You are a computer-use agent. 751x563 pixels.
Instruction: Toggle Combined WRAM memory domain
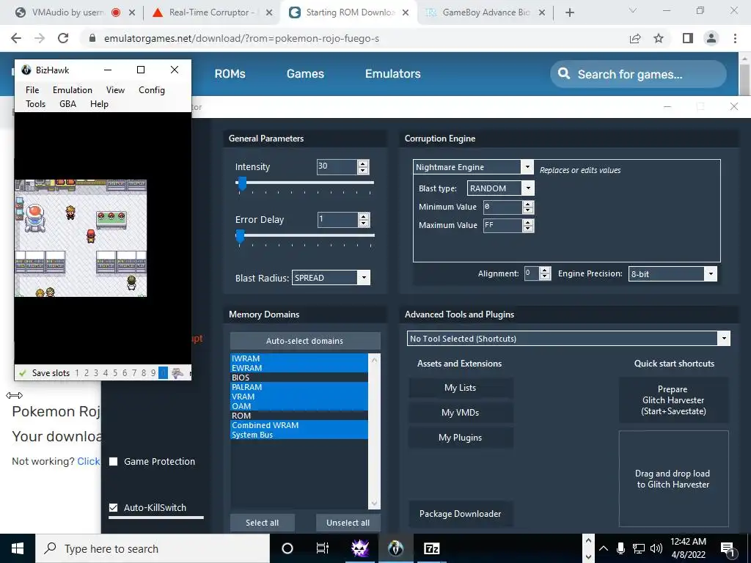pyautogui.click(x=299, y=425)
